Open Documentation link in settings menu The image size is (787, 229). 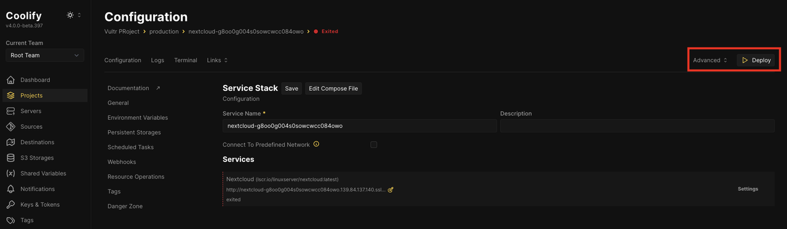click(x=129, y=88)
